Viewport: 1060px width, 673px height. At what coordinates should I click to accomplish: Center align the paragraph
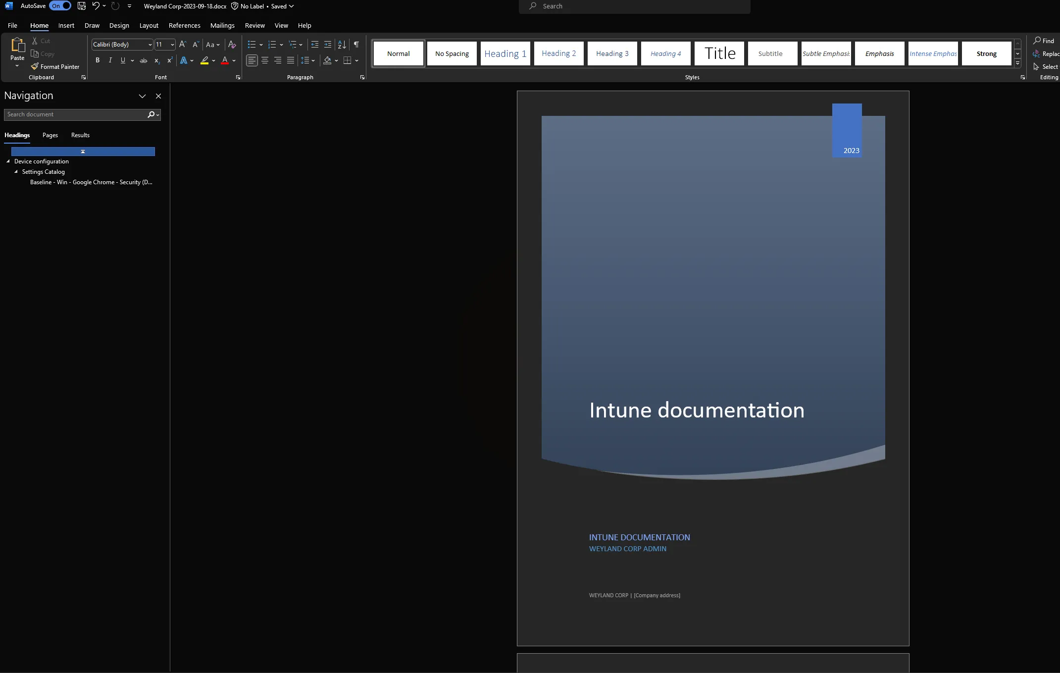click(x=265, y=60)
